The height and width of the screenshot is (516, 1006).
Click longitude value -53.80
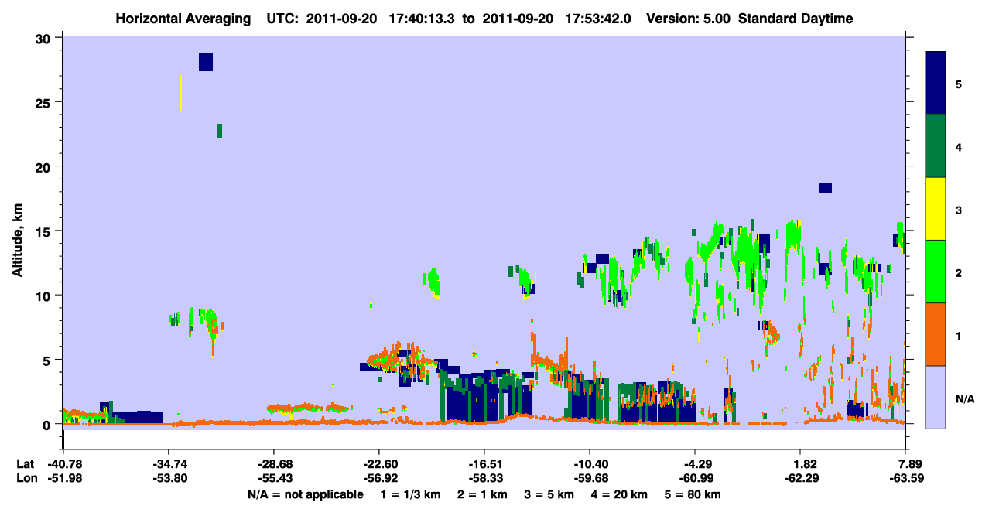click(169, 478)
